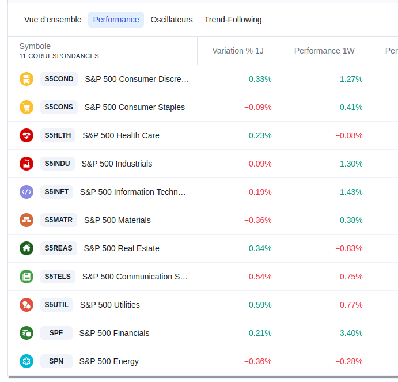Select the Trend-Following tab
This screenshot has width=398, height=382.
233,20
